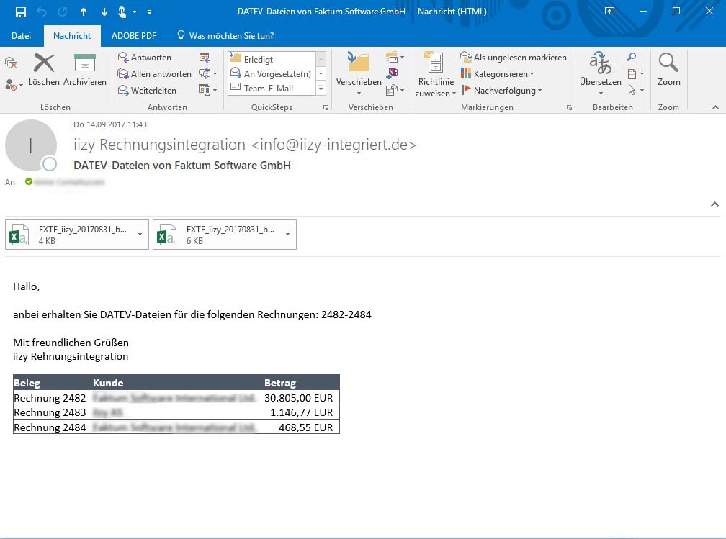Open the Nachverfolgung flag menu
This screenshot has width=726, height=539.
tap(501, 90)
